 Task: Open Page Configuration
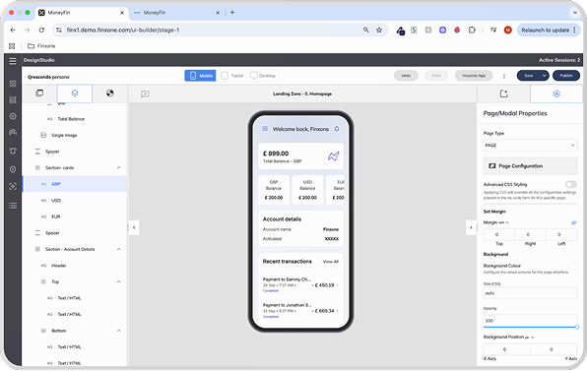click(530, 166)
